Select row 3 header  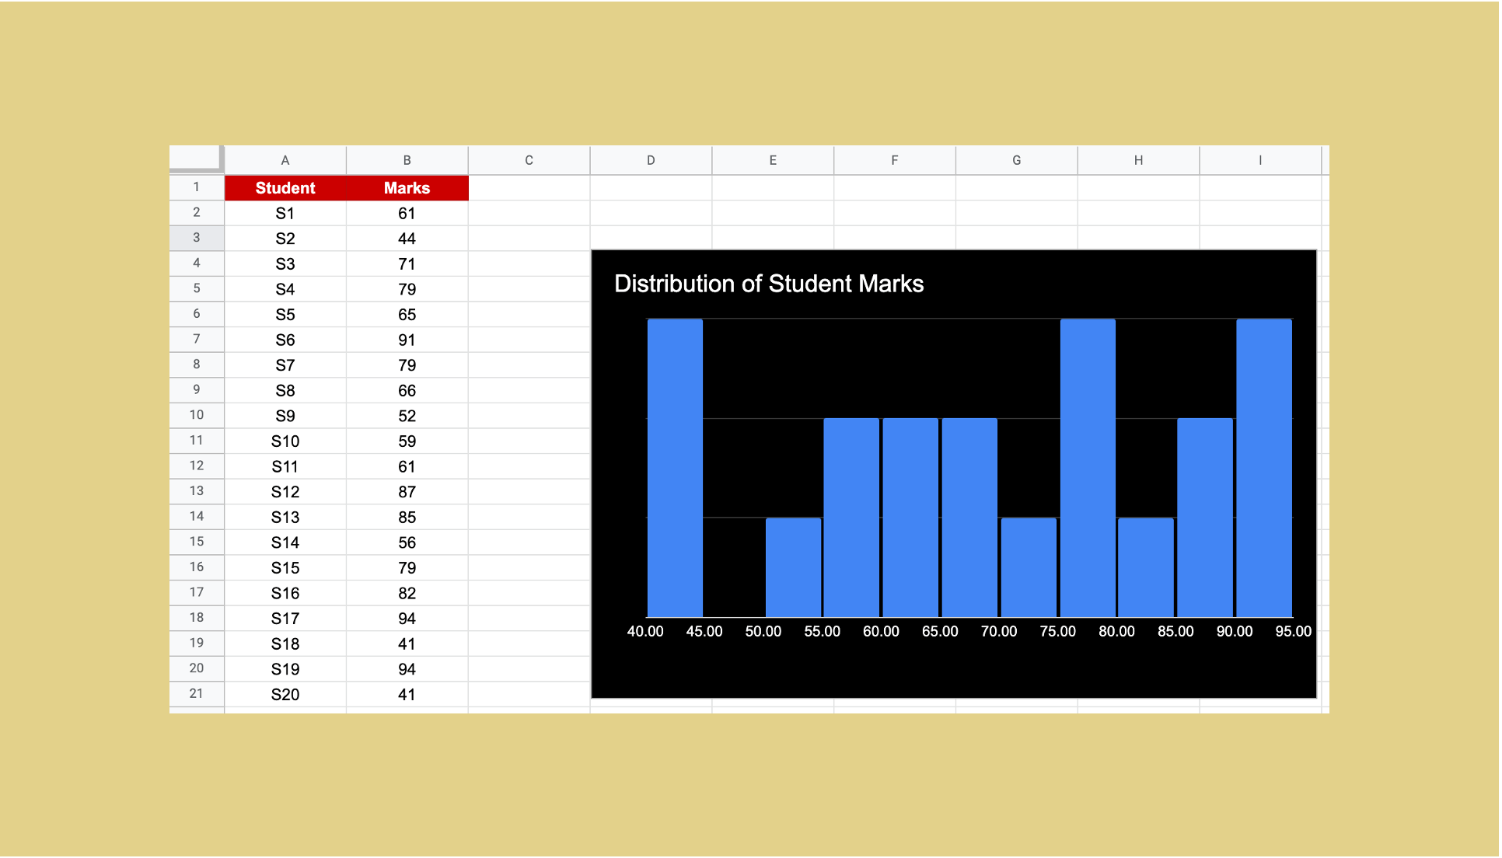pos(197,238)
